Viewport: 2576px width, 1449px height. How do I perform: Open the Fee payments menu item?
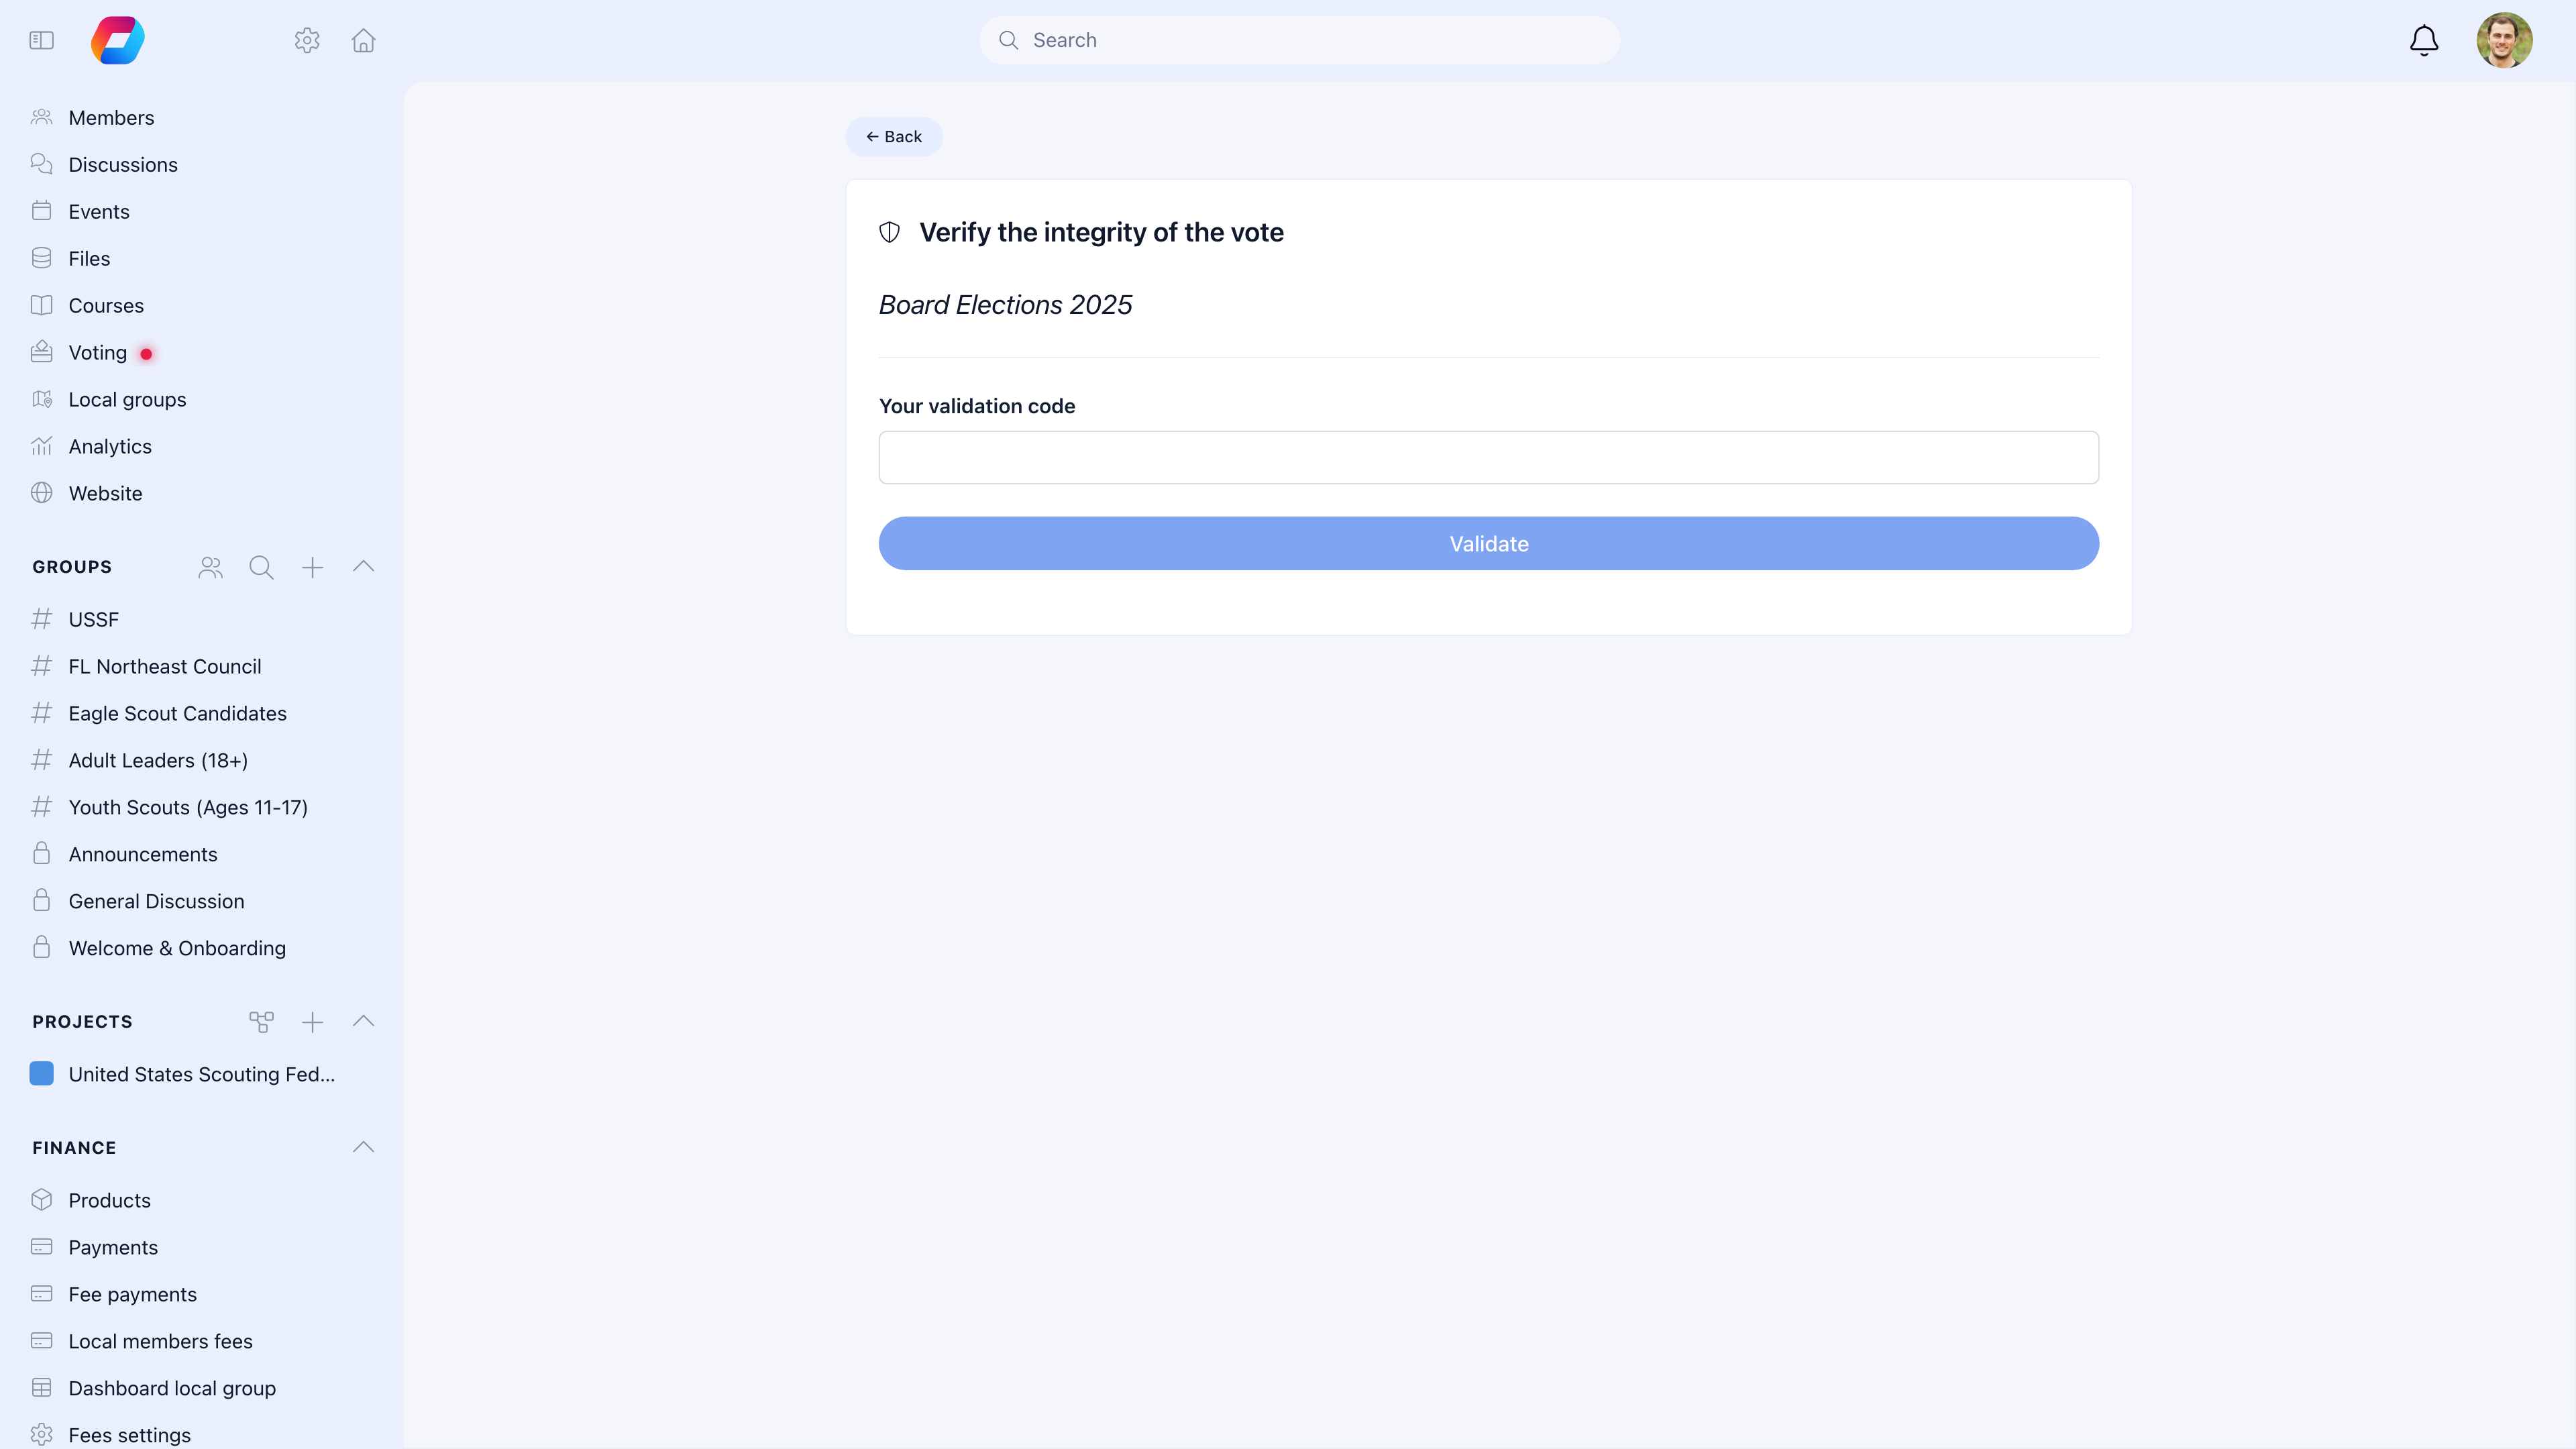pyautogui.click(x=132, y=1293)
